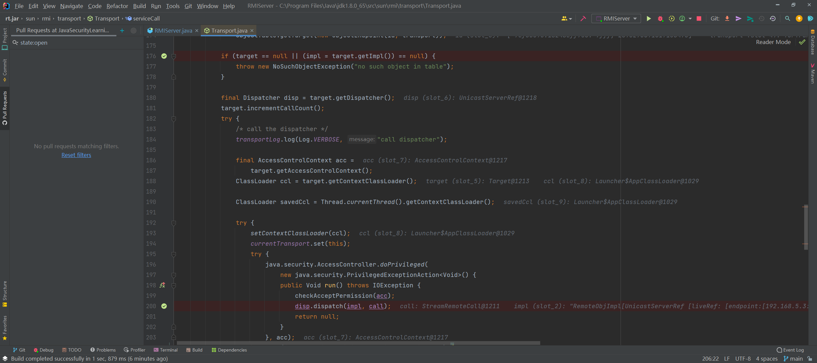The image size is (817, 363).
Task: Update project with Git pull arrow
Action: click(x=727, y=19)
